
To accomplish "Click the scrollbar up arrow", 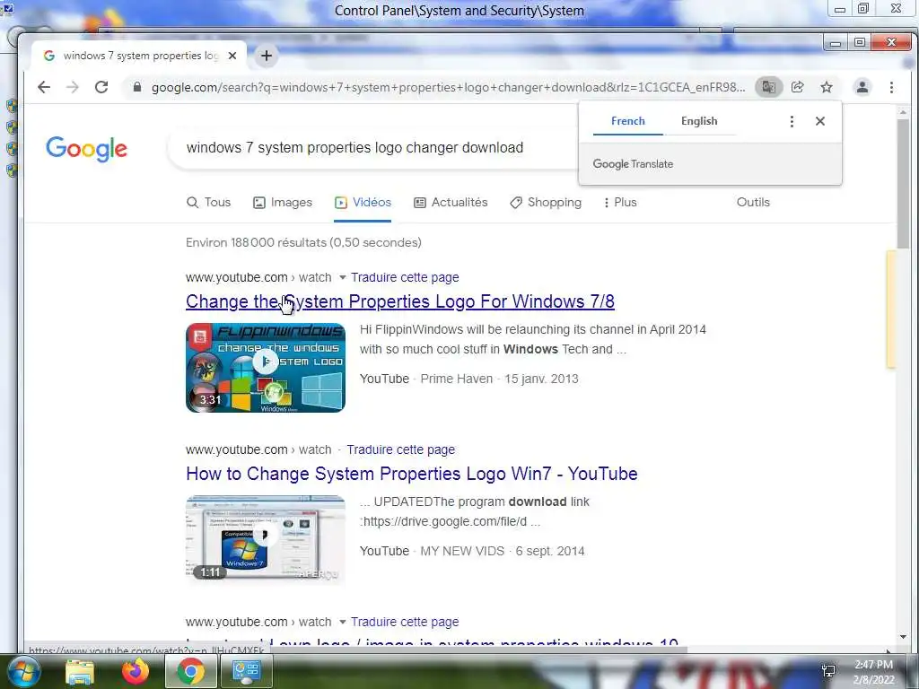I will [903, 111].
